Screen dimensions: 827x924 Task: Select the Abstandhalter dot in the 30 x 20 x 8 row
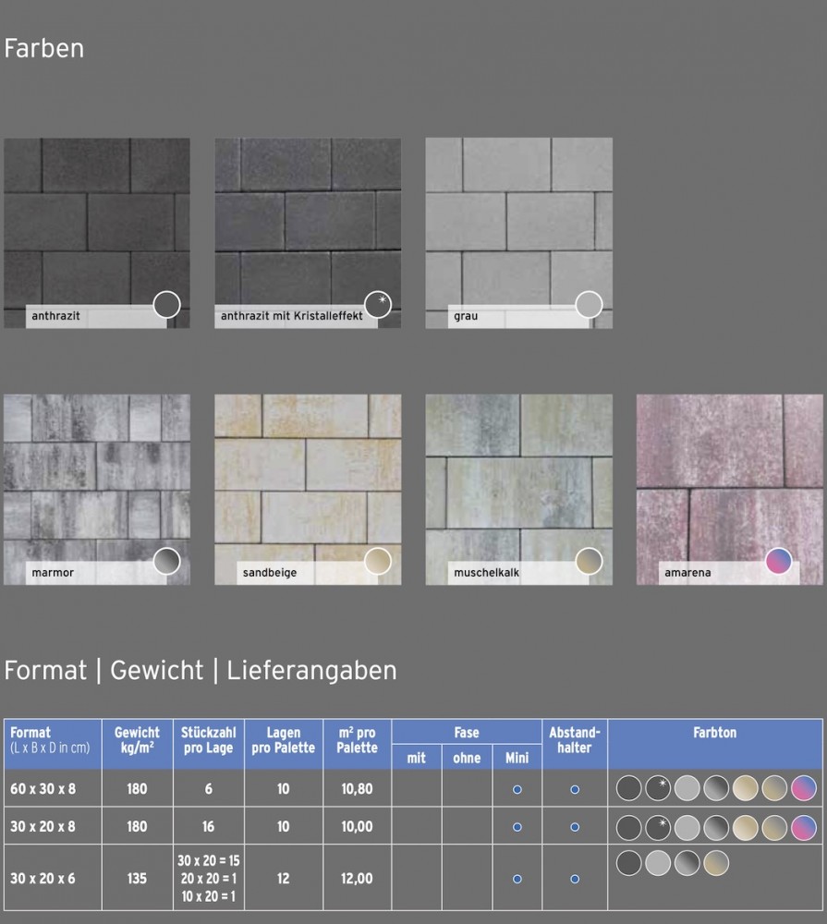coord(575,826)
